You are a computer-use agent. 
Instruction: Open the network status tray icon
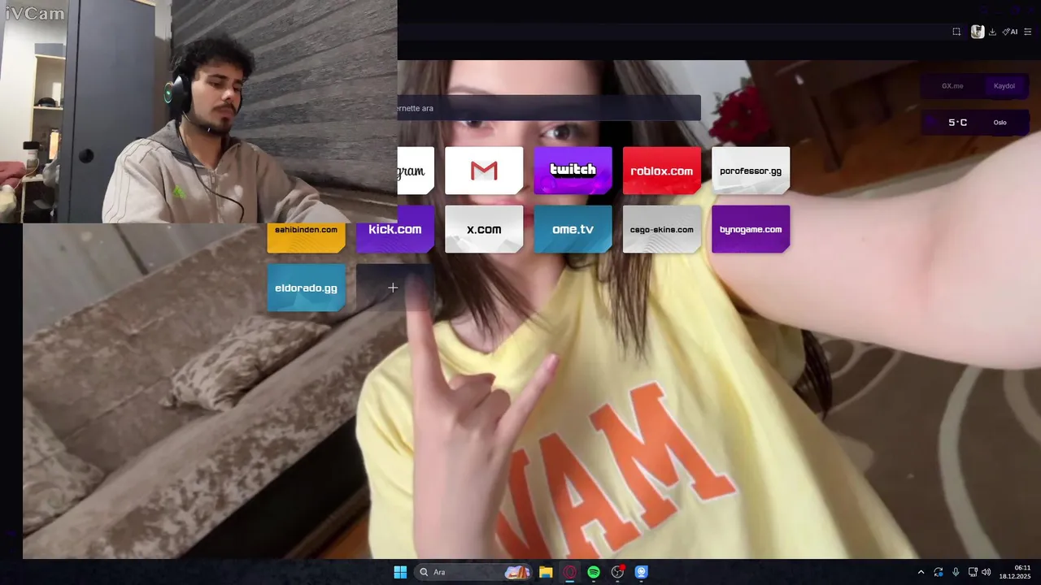click(x=973, y=572)
